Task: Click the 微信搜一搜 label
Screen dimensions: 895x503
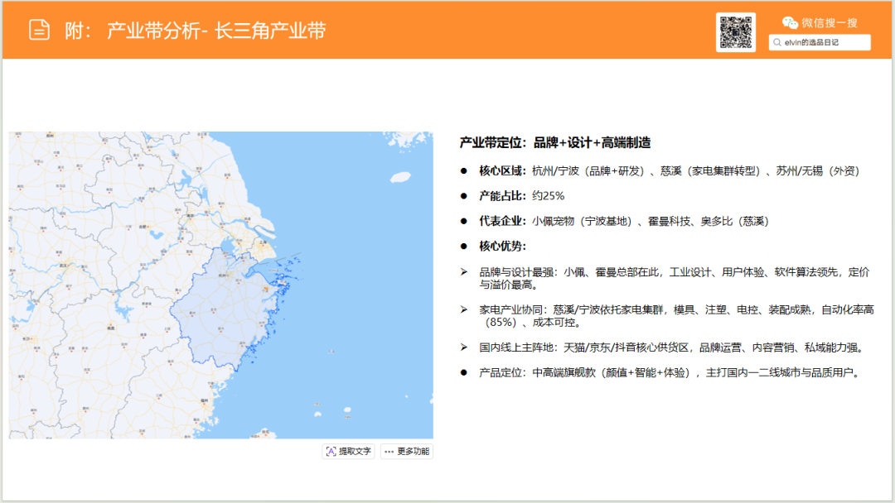Action: click(x=830, y=23)
